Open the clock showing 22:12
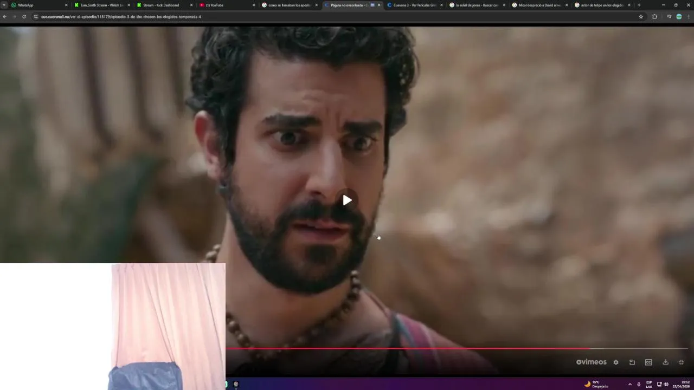Screen dimensions: 694x390 pos(682,384)
